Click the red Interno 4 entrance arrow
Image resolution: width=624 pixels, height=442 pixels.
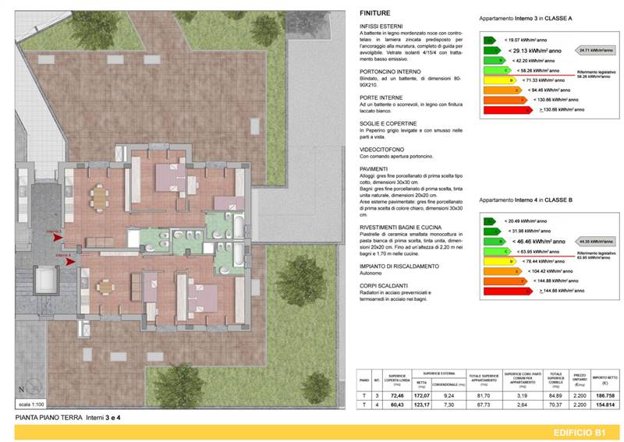(x=71, y=261)
